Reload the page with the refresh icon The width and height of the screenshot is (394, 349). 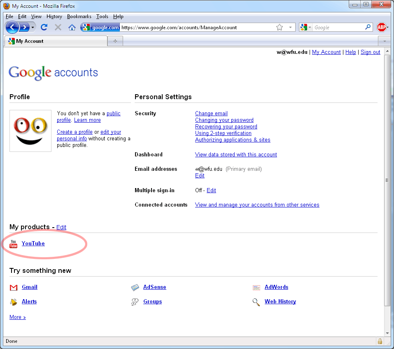(44, 27)
